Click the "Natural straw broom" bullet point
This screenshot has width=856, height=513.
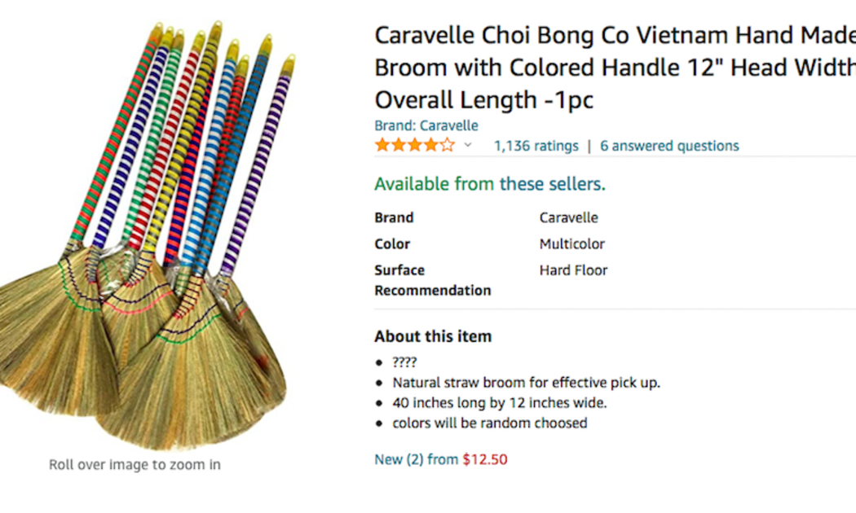(x=526, y=382)
